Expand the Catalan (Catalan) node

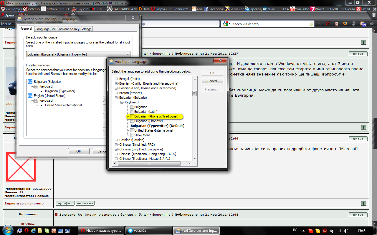point(116,140)
